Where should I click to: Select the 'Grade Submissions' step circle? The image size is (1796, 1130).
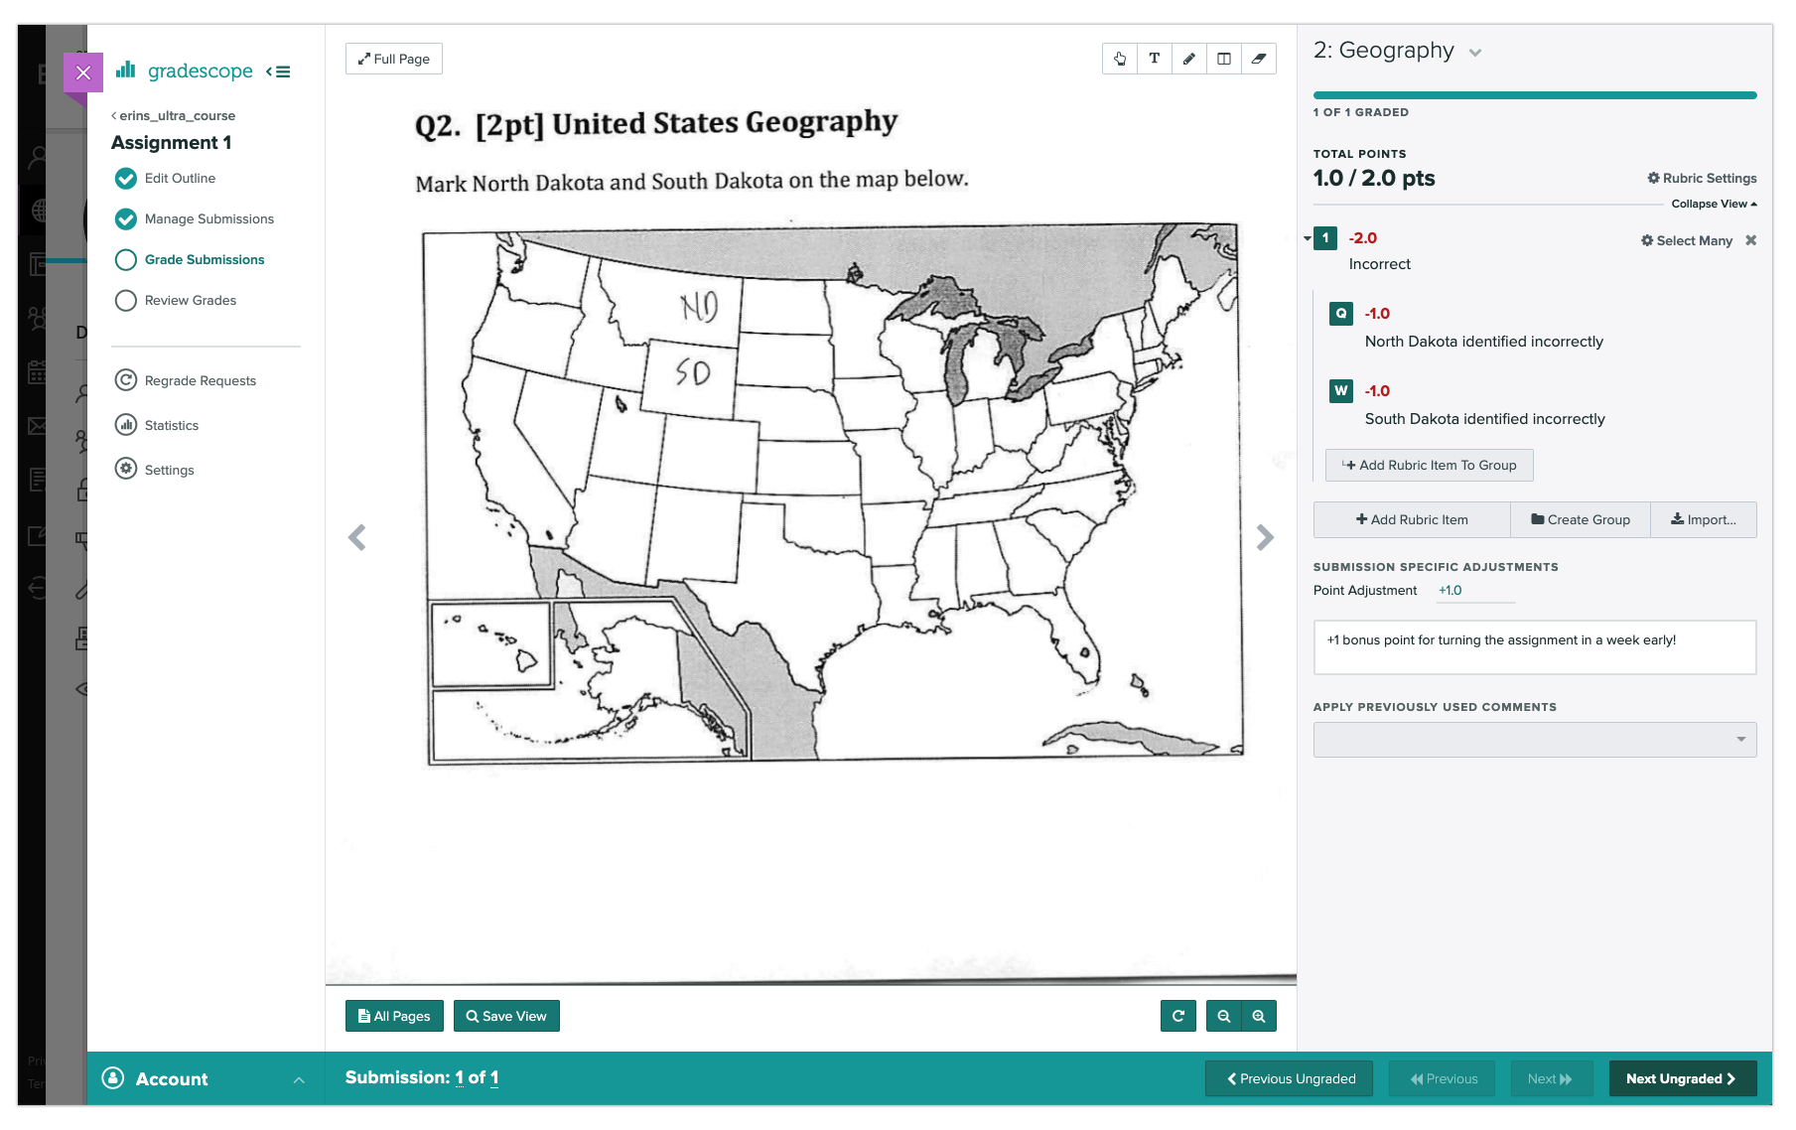pos(126,259)
